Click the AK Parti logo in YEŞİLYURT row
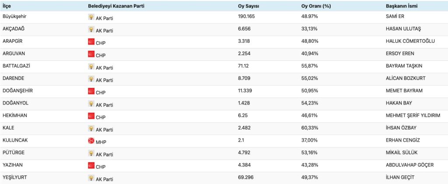 coord(91,178)
